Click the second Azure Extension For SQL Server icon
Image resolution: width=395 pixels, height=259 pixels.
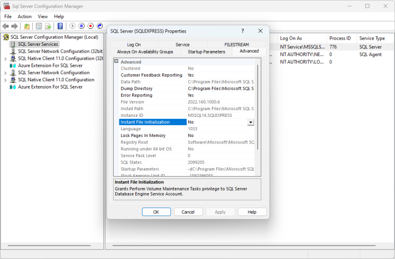click(x=13, y=87)
